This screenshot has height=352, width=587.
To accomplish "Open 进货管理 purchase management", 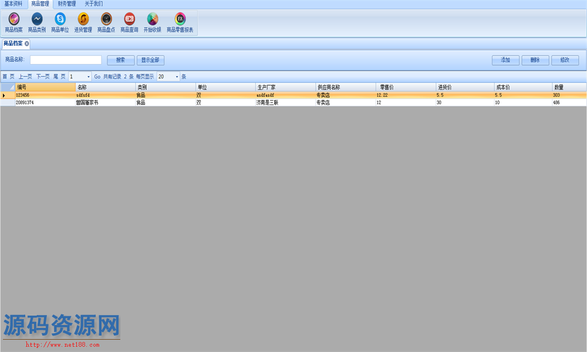I will tap(83, 22).
